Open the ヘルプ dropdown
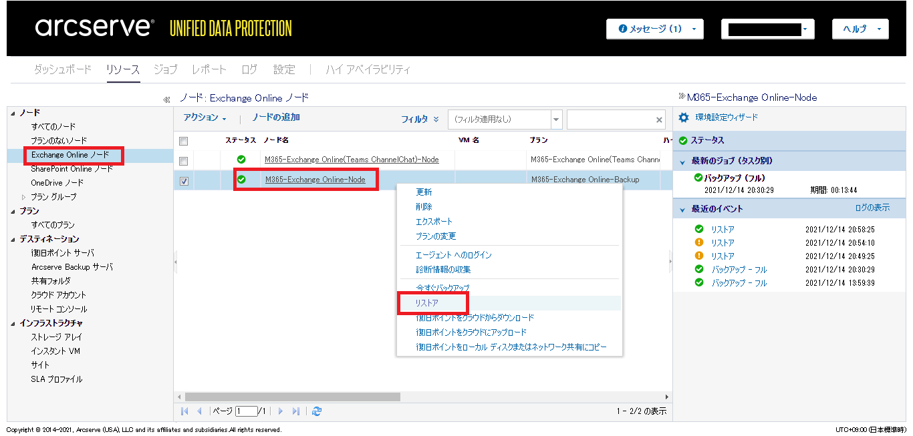This screenshot has height=436, width=913. 860,29
